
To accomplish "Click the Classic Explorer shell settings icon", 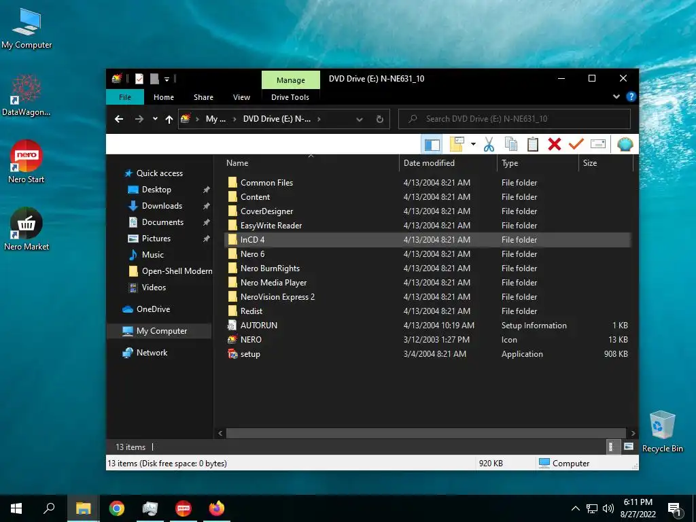I will coord(625,144).
